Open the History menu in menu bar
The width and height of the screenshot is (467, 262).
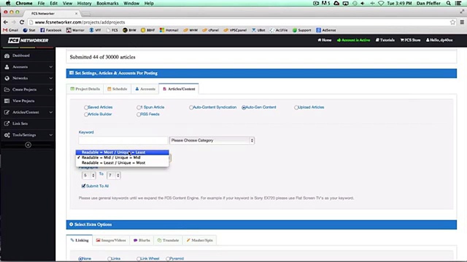pyautogui.click(x=84, y=3)
